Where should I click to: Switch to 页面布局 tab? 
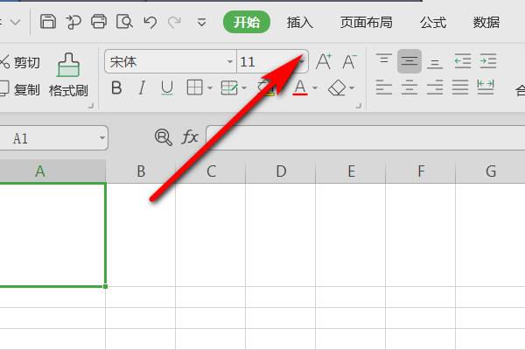(367, 23)
